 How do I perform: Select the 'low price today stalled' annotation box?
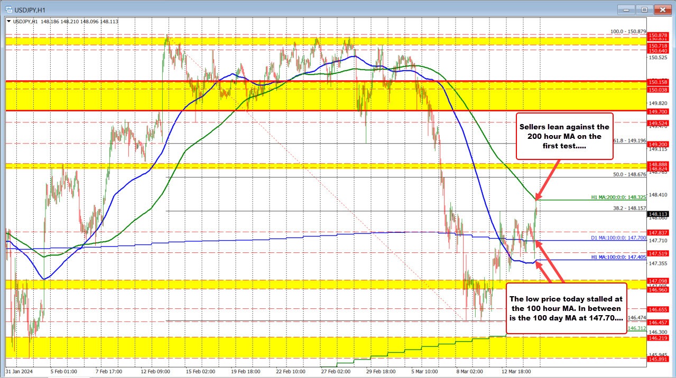[566, 308]
